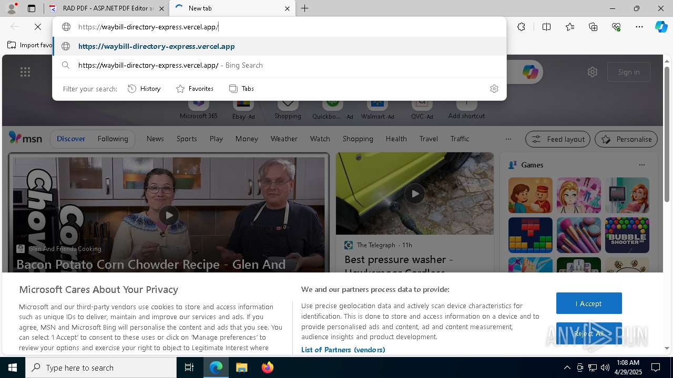
Task: Select the Bing Search suggestion
Action: 279,65
